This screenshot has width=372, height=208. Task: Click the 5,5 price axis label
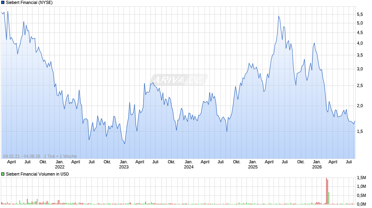(360, 15)
